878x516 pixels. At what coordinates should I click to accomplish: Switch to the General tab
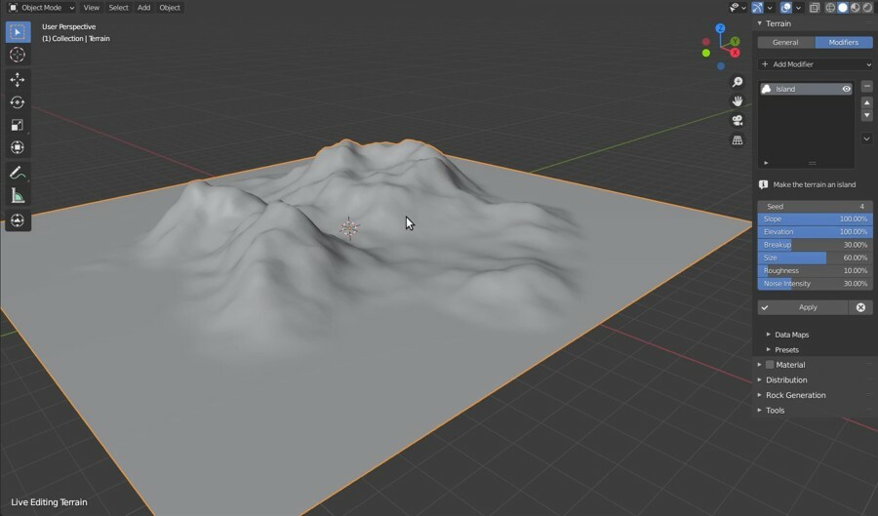click(x=785, y=43)
